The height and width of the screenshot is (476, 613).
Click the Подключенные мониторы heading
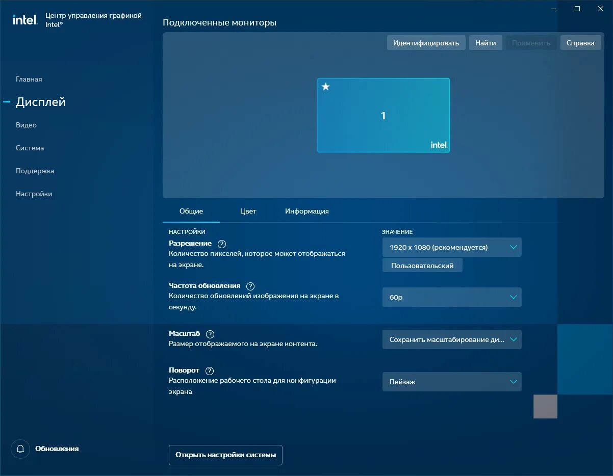click(x=219, y=23)
